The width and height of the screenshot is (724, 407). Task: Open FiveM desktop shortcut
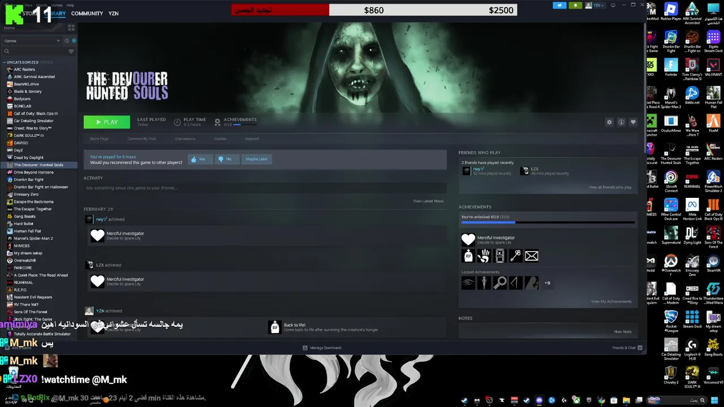coord(713,124)
